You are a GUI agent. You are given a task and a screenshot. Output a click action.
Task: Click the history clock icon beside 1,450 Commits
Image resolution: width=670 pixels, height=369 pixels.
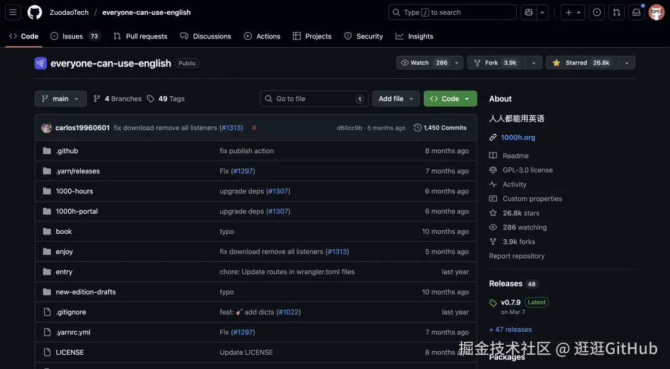click(x=418, y=128)
